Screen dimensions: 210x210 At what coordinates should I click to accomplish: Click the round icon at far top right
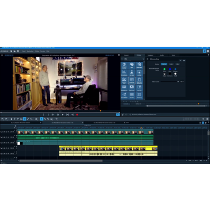pos(208,51)
